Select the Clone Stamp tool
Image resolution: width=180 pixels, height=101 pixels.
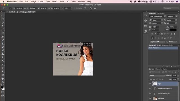pos(3,43)
